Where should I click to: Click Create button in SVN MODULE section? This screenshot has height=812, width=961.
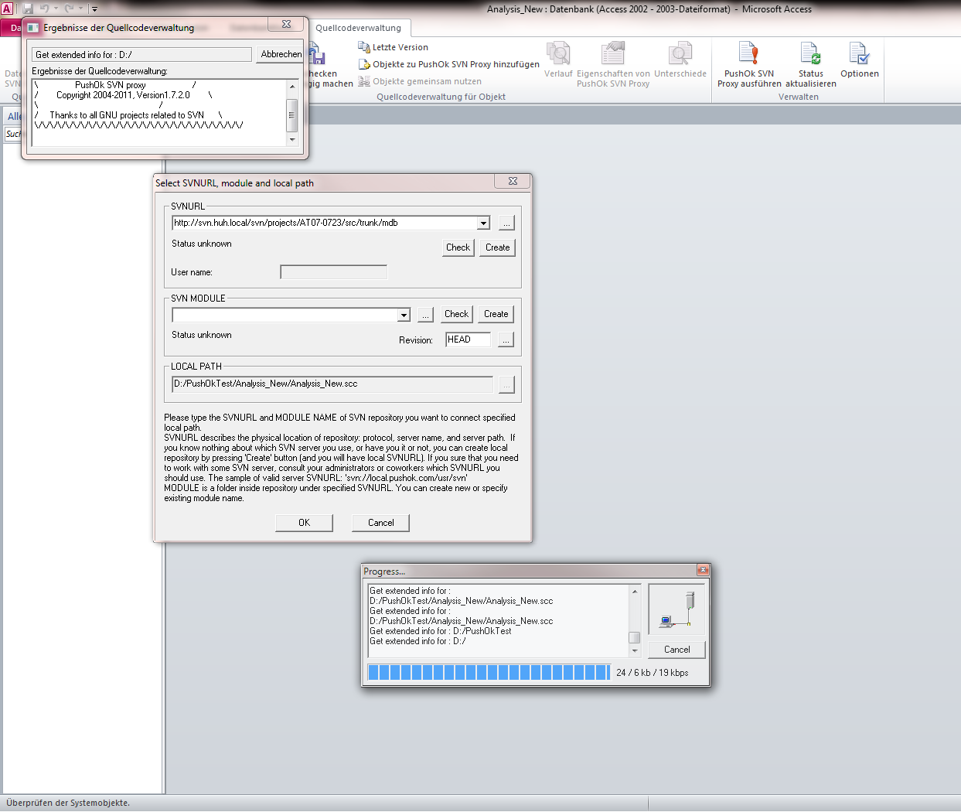(496, 314)
